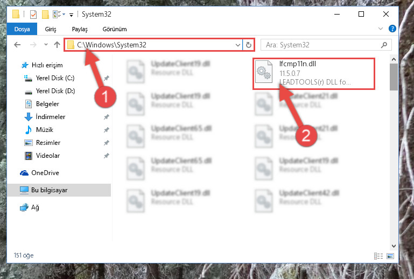Open Explorer help via question mark icon
This screenshot has height=279, width=414.
392,29
